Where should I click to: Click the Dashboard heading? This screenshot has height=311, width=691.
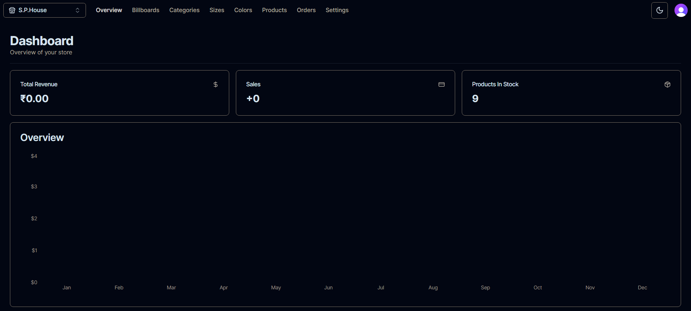click(x=42, y=41)
